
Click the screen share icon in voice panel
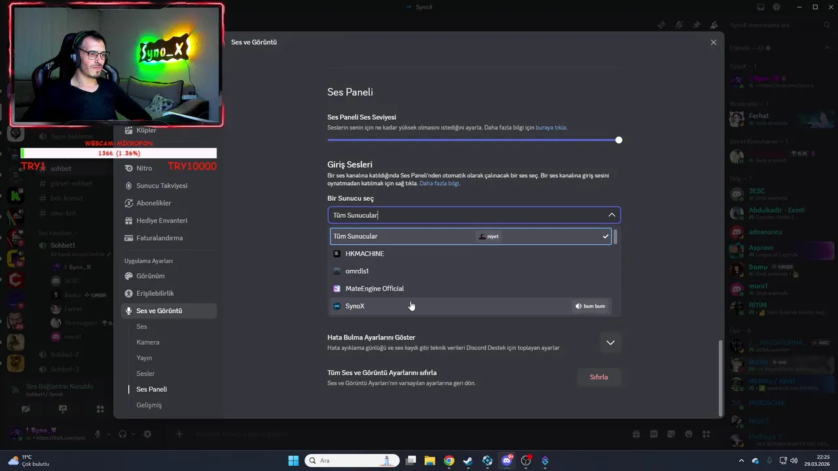point(63,409)
